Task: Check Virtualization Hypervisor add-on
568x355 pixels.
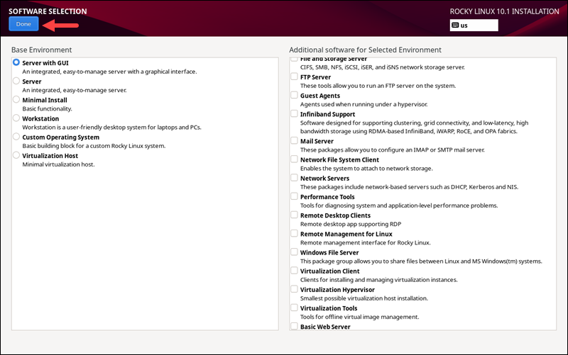Action: point(294,289)
